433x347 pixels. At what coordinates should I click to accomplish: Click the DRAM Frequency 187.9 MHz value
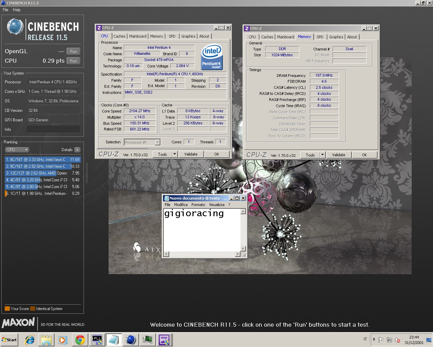pos(324,76)
